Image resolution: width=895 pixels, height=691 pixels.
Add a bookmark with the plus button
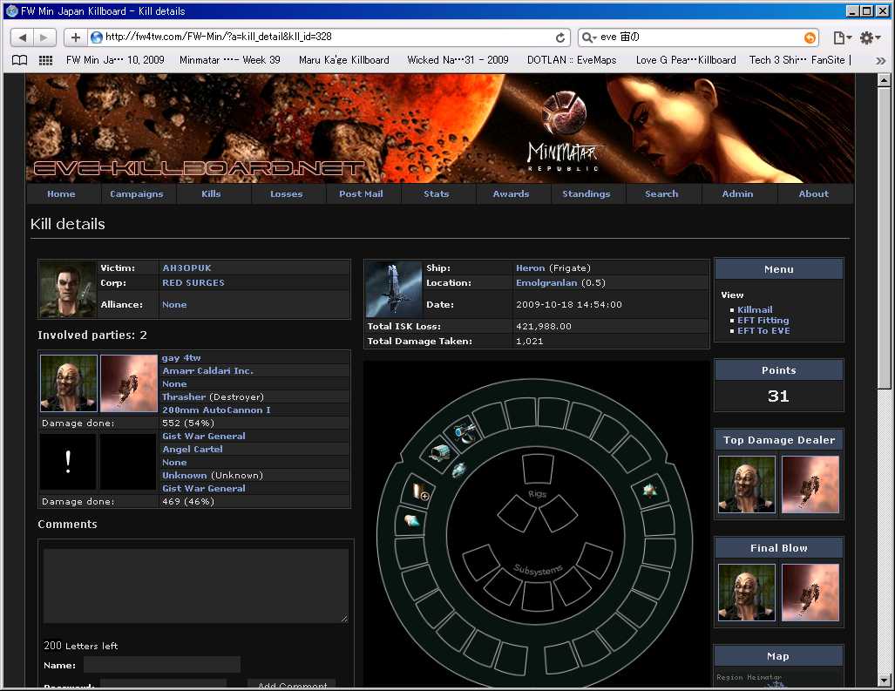point(75,37)
